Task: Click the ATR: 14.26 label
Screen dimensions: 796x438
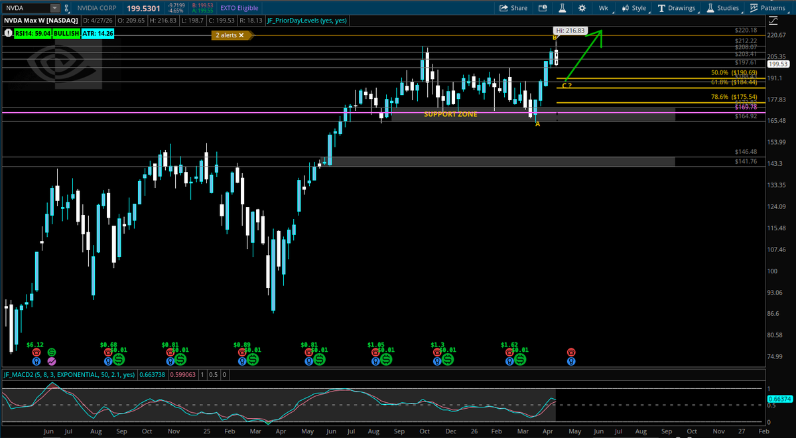Action: 98,32
